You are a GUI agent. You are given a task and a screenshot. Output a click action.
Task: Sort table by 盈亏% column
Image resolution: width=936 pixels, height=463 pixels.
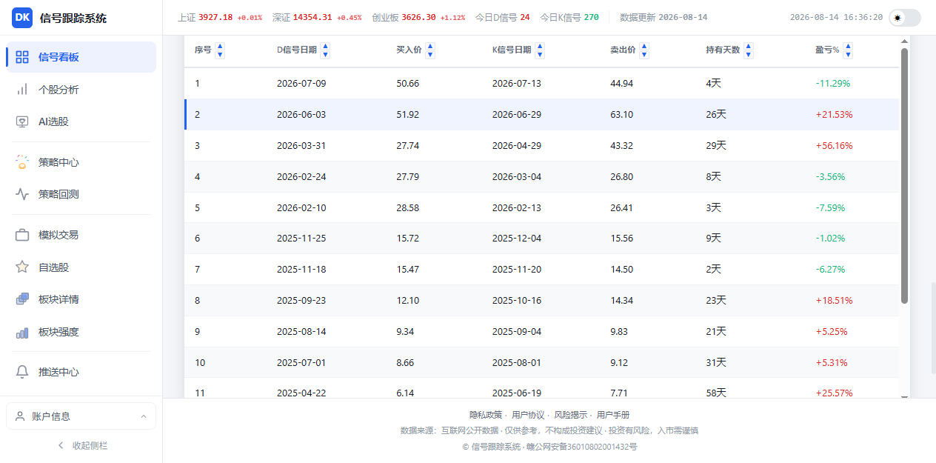click(x=848, y=50)
